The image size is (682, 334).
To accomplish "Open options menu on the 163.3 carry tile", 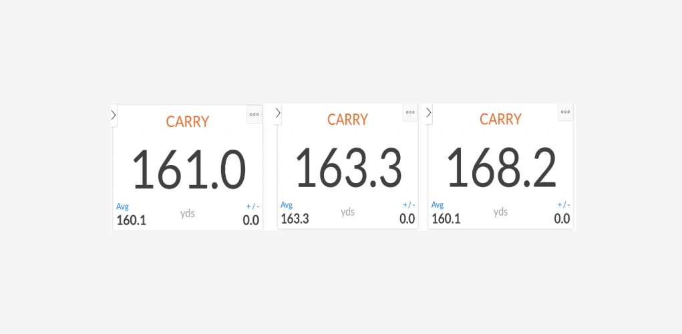I will point(410,112).
